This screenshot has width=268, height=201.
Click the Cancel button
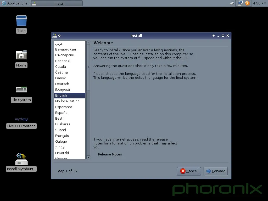189,171
